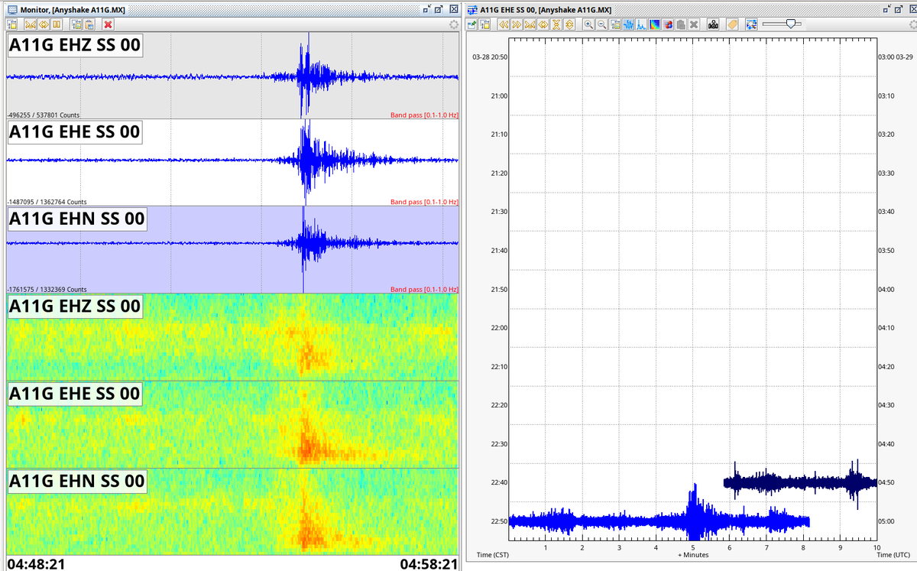Click the EHN spectrogram panel
The width and height of the screenshot is (917, 571).
(232, 511)
